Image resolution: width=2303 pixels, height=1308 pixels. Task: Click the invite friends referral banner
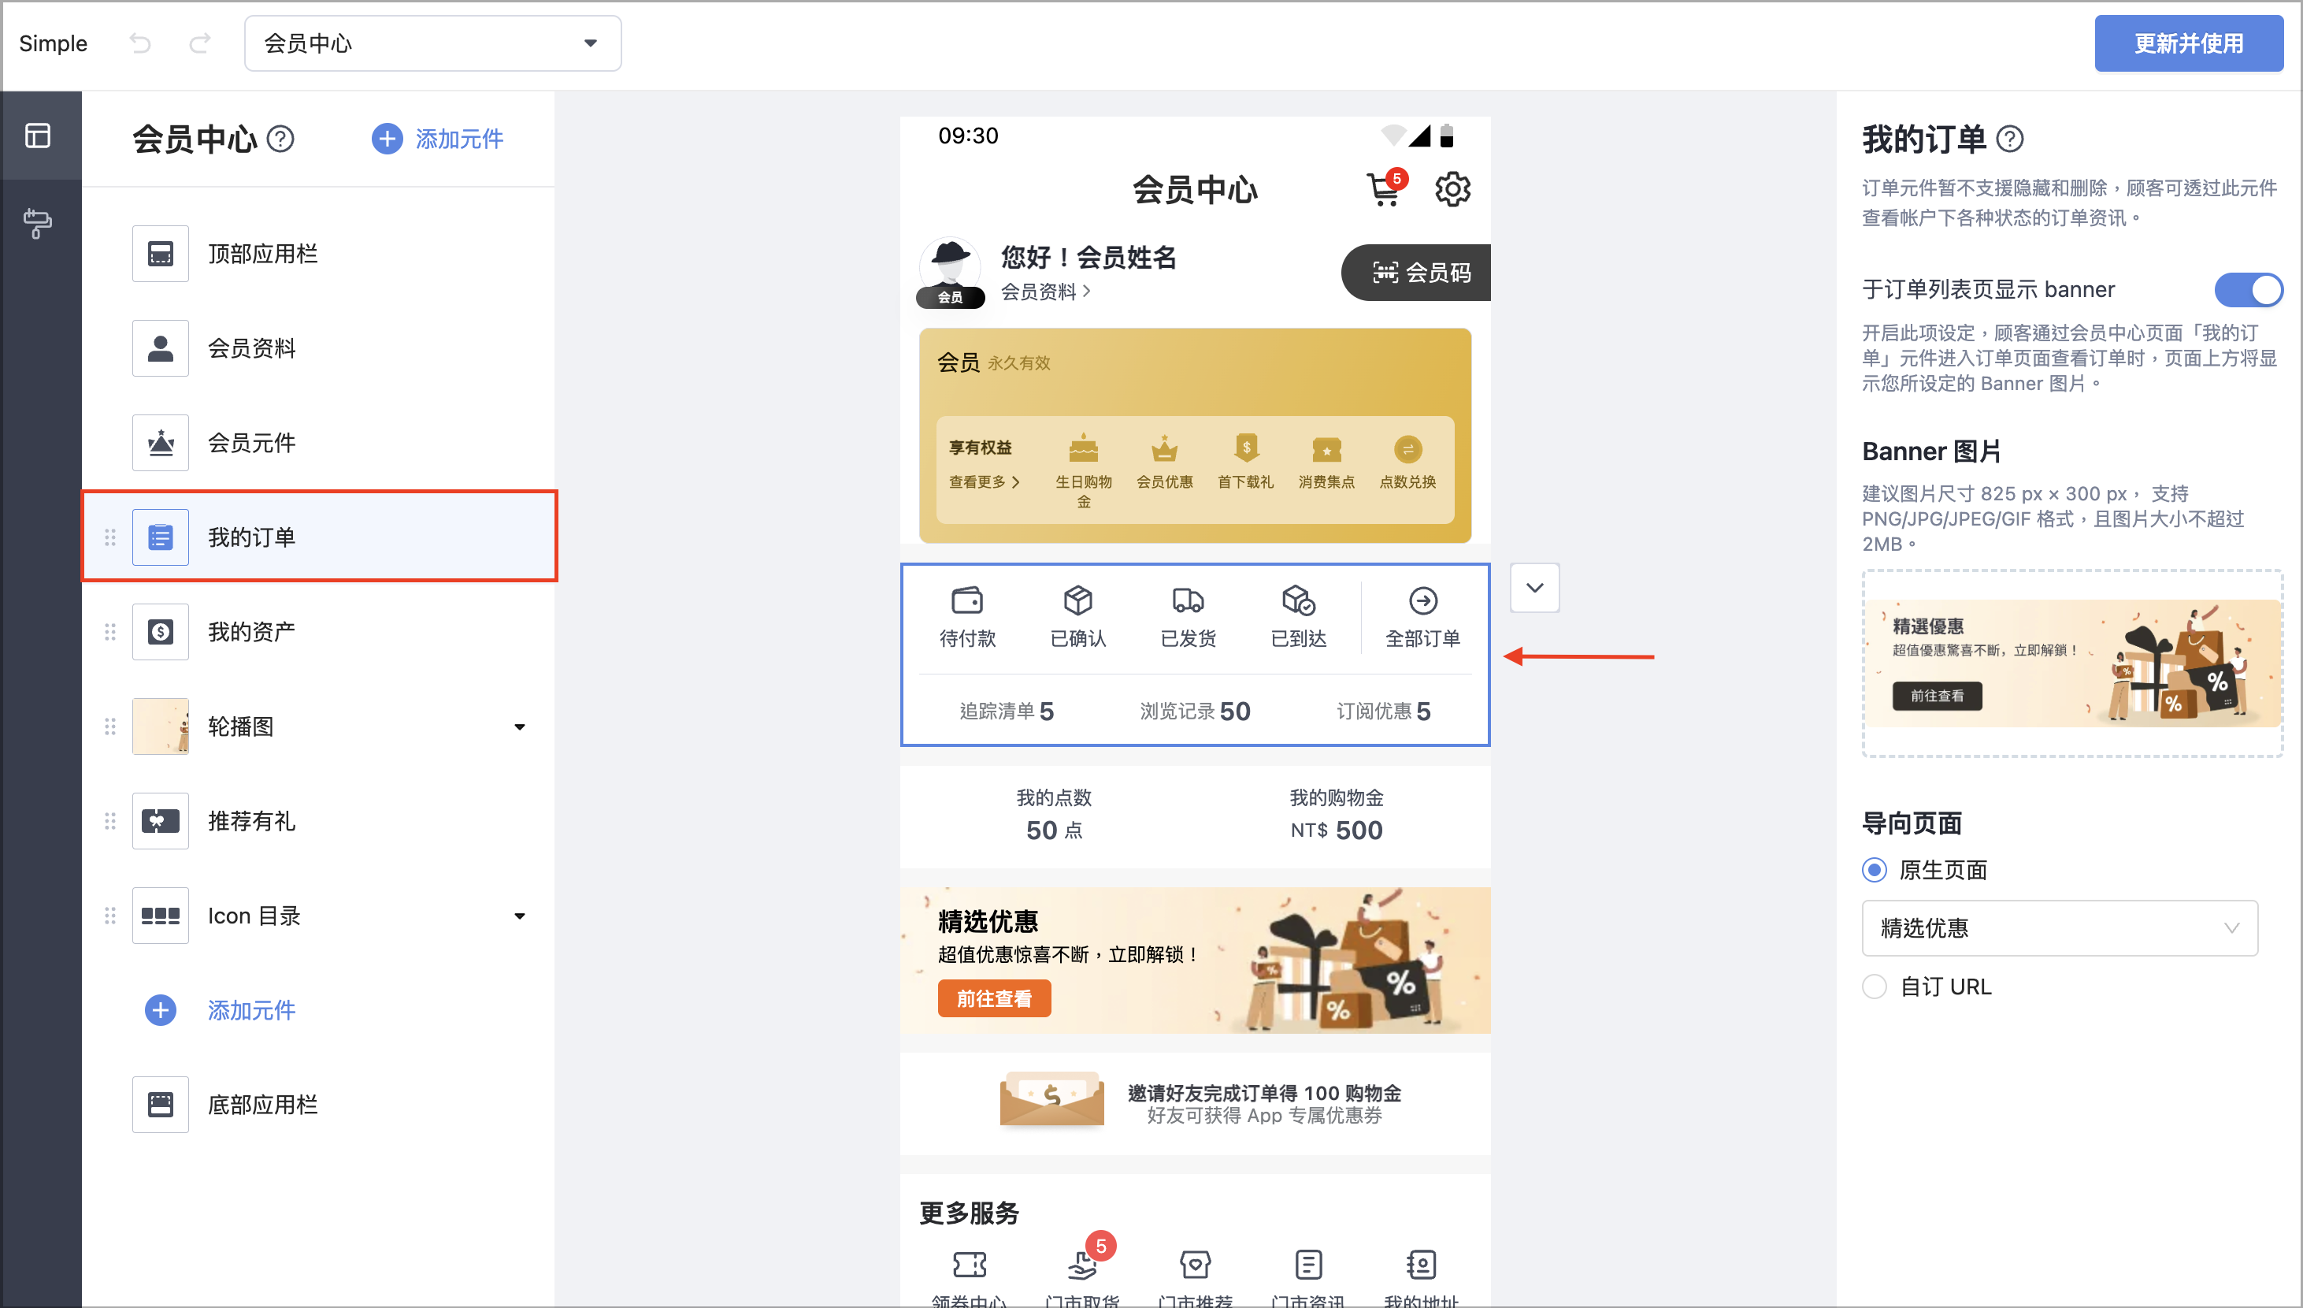[1195, 1103]
